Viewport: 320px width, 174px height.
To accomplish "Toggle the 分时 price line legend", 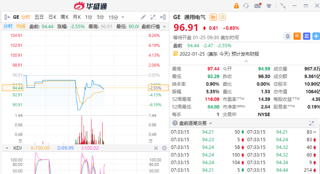I will pos(8,26).
